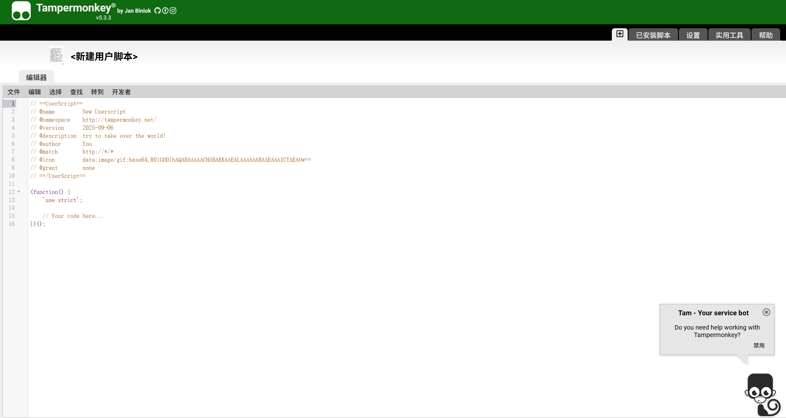Open the 文件 menu
The height and width of the screenshot is (418, 786).
[14, 92]
